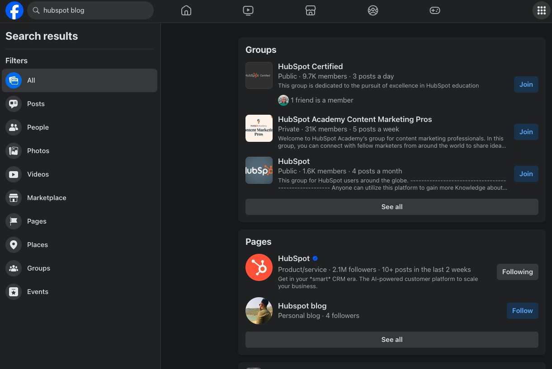This screenshot has width=552, height=369.
Task: Click 'Private · 31K members · 5 posts a week'
Action: point(339,129)
